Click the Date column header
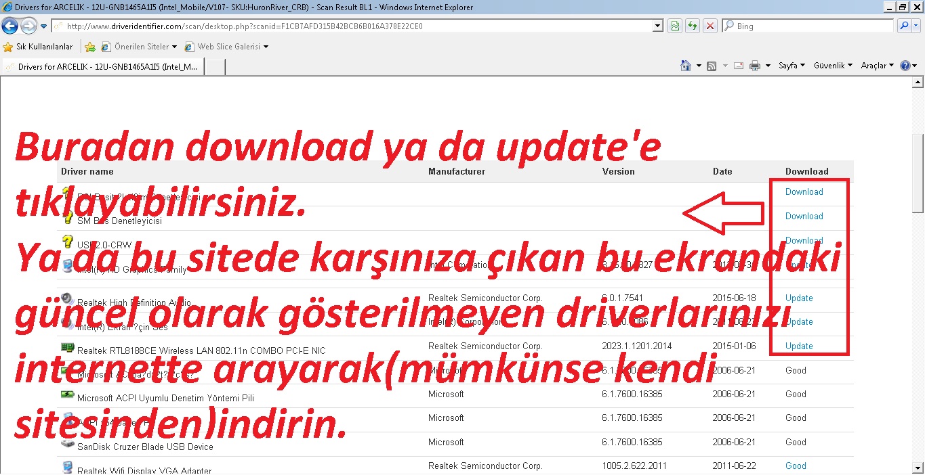Screen dimensions: 925x475 722,171
